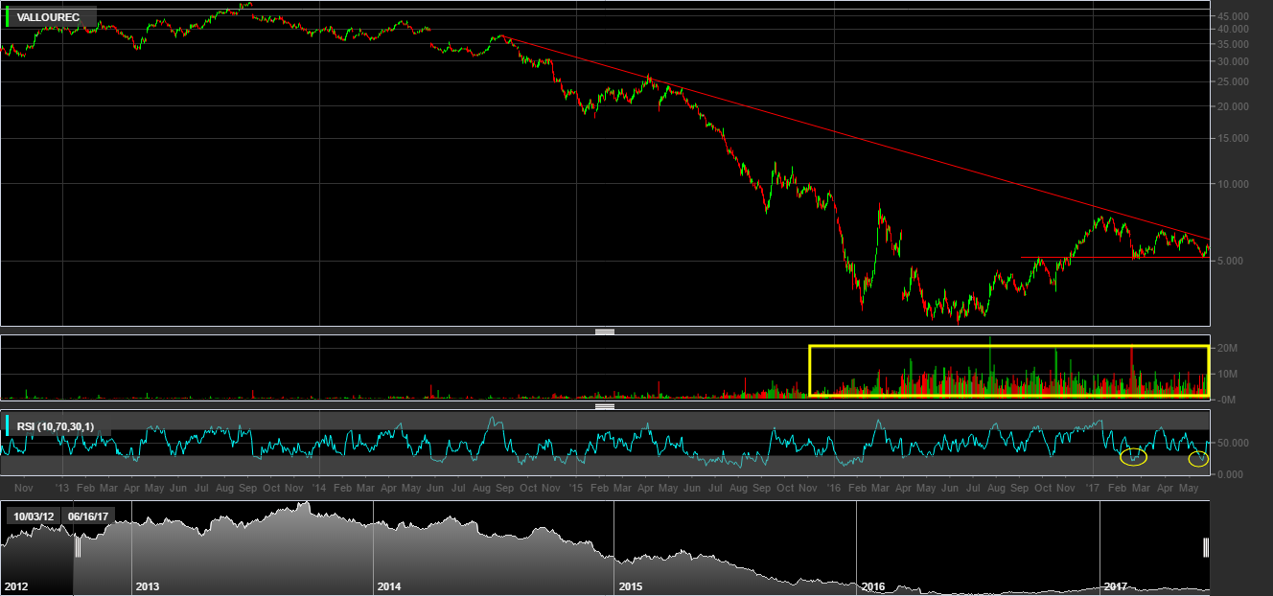The width and height of the screenshot is (1273, 596).
Task: Click the left navigator range handle
Action: click(79, 547)
